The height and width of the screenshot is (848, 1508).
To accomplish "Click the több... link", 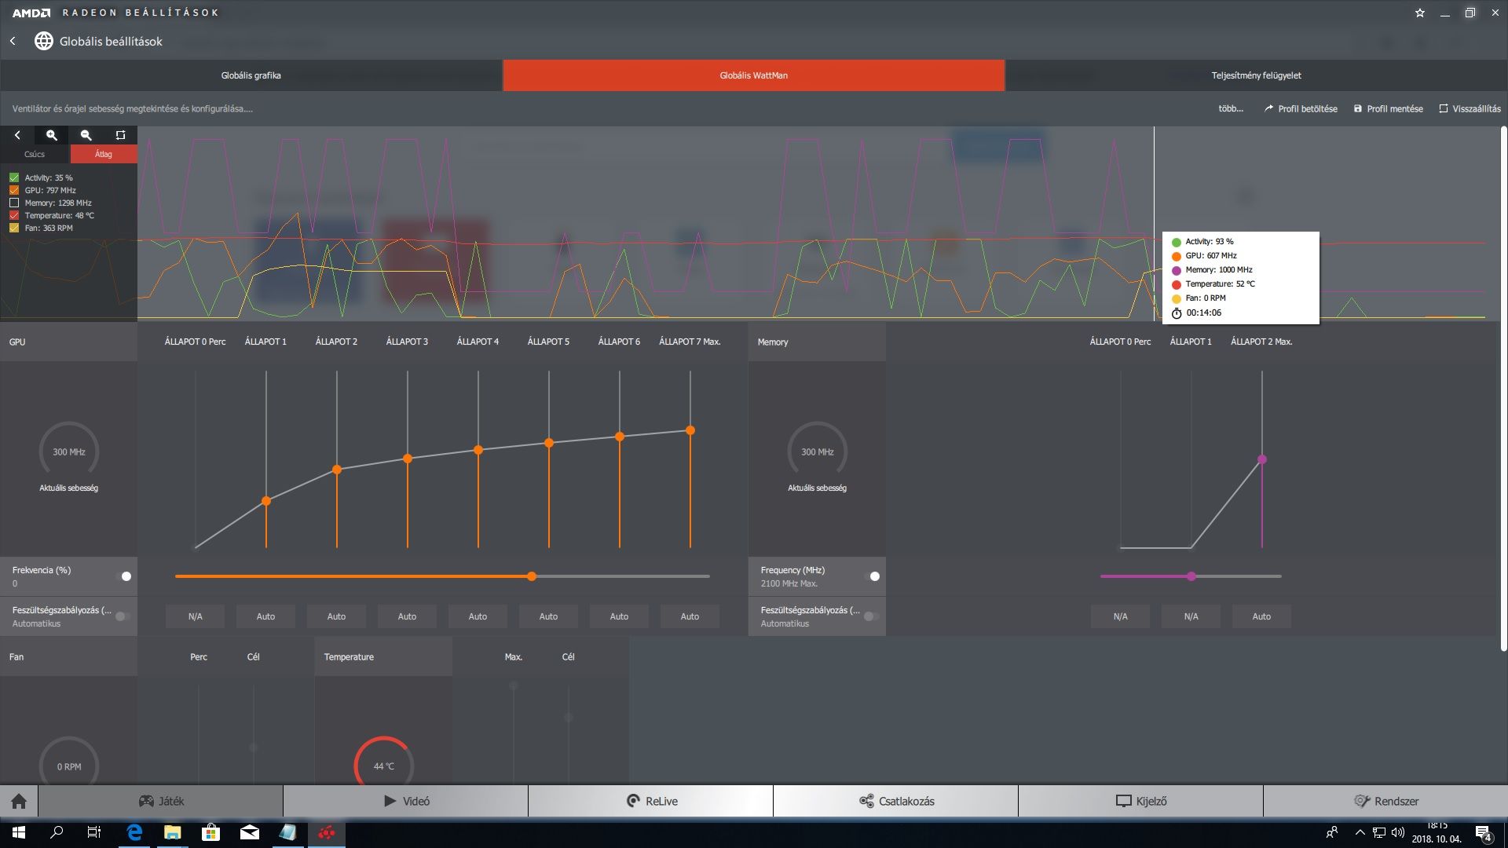I will 1231,108.
